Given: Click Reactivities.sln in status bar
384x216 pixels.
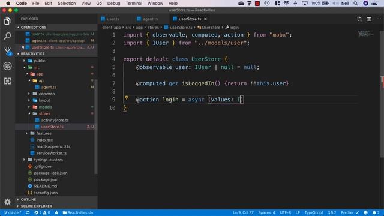Looking at the screenshot, I should (x=78, y=212).
